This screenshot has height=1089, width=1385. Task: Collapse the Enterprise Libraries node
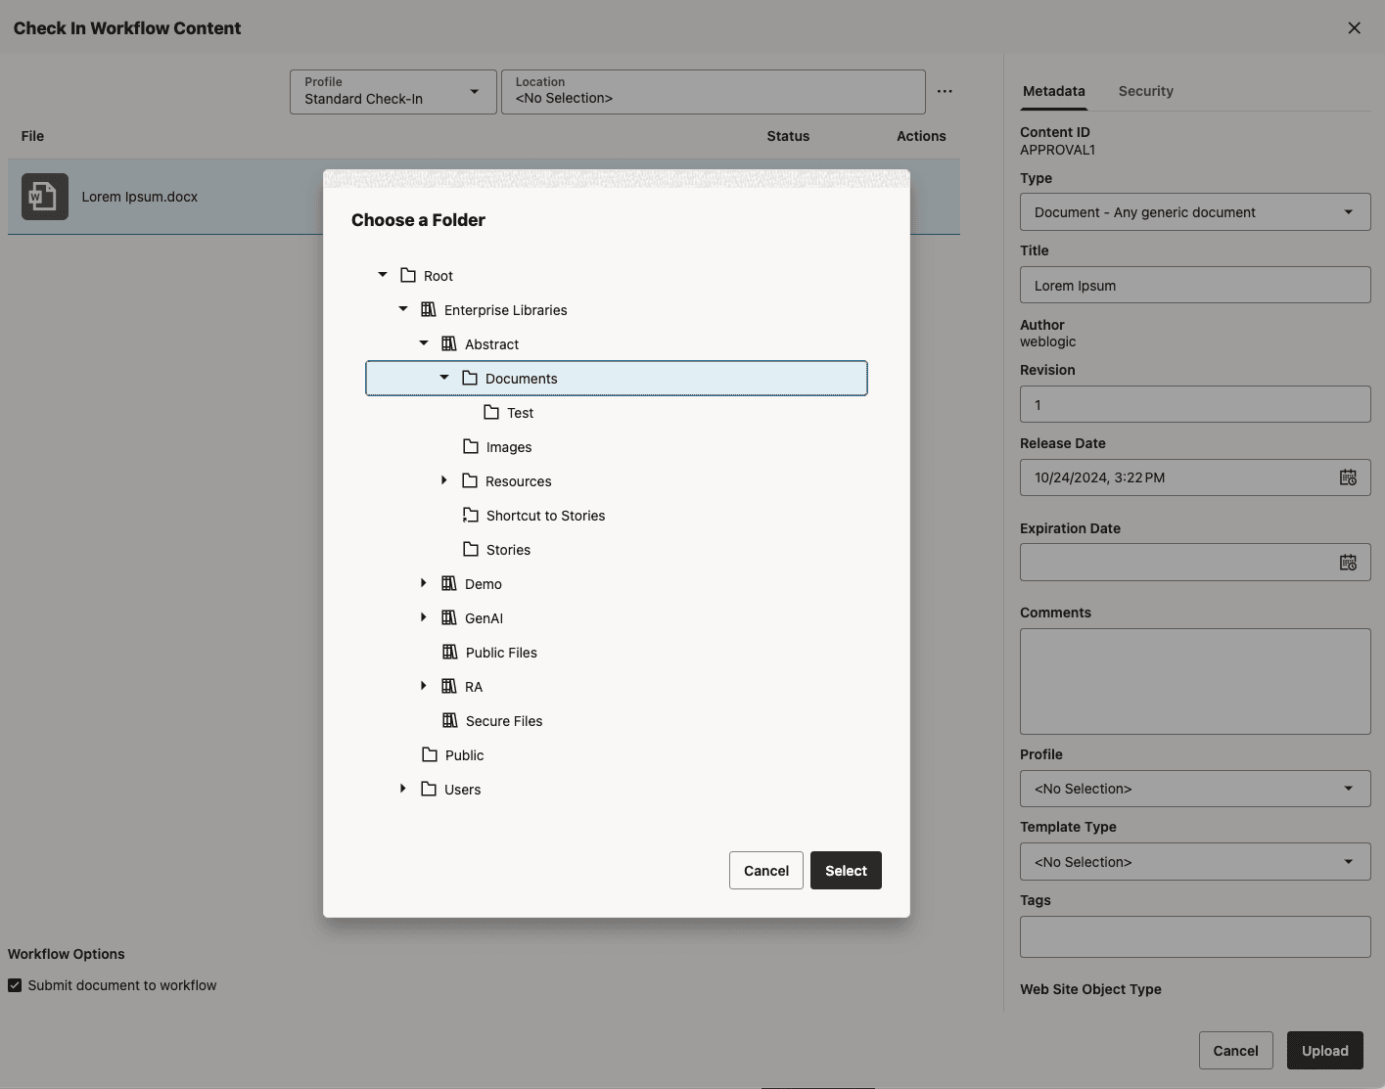pos(403,309)
